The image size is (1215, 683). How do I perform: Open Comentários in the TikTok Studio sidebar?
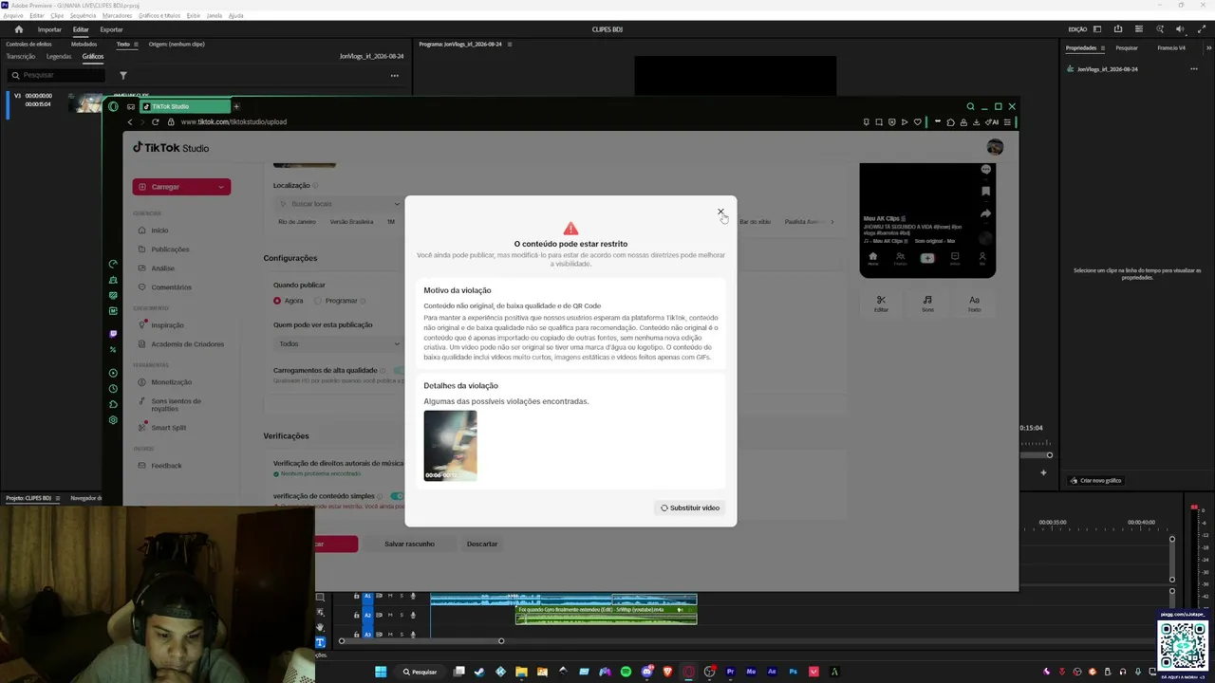[x=171, y=287]
